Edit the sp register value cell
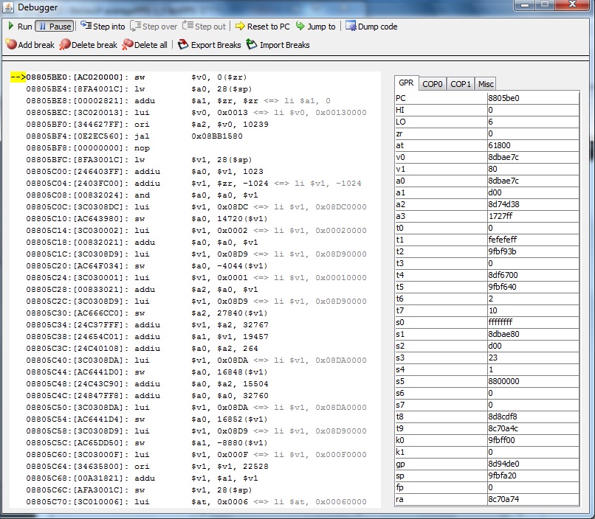The height and width of the screenshot is (519, 595). pos(532,477)
